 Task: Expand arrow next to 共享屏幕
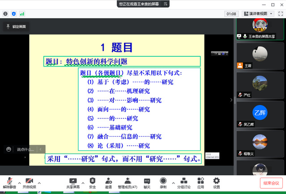click(x=84, y=182)
